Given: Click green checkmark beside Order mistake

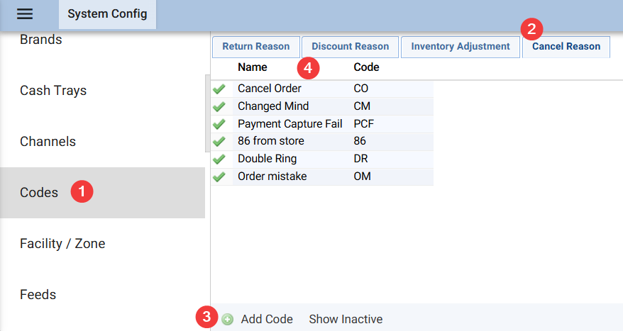Looking at the screenshot, I should pos(219,176).
